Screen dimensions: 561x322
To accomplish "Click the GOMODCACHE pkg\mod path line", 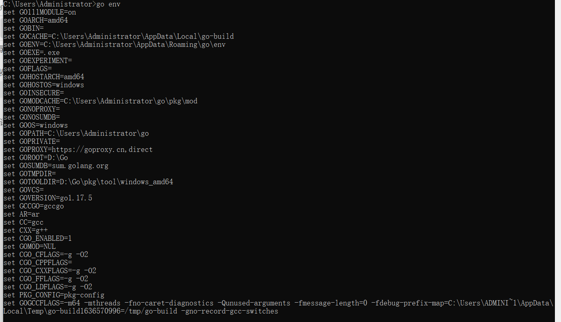I will pyautogui.click(x=100, y=101).
